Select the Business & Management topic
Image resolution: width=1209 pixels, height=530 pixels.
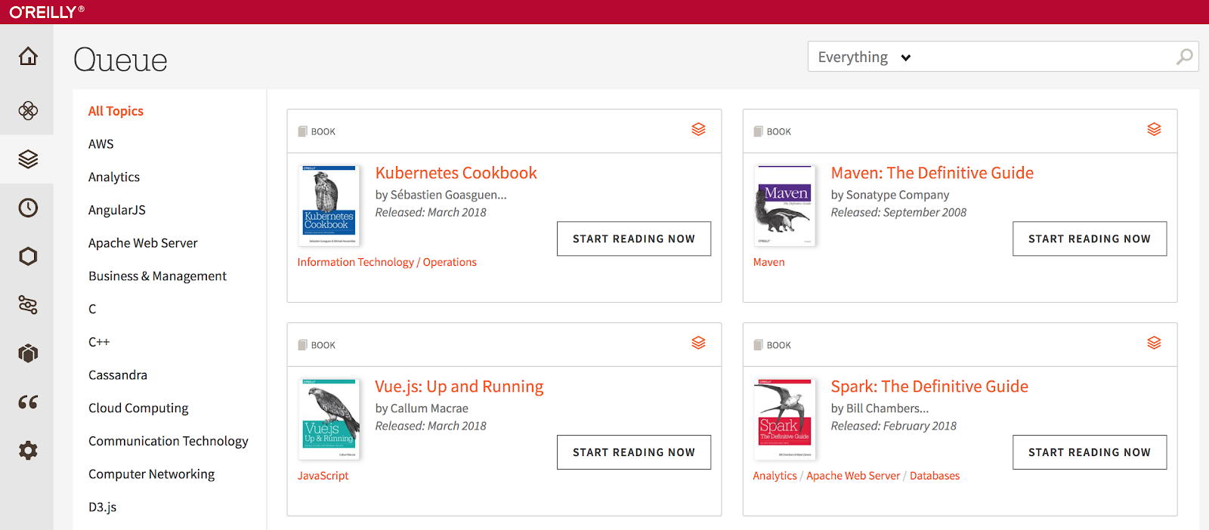(157, 276)
